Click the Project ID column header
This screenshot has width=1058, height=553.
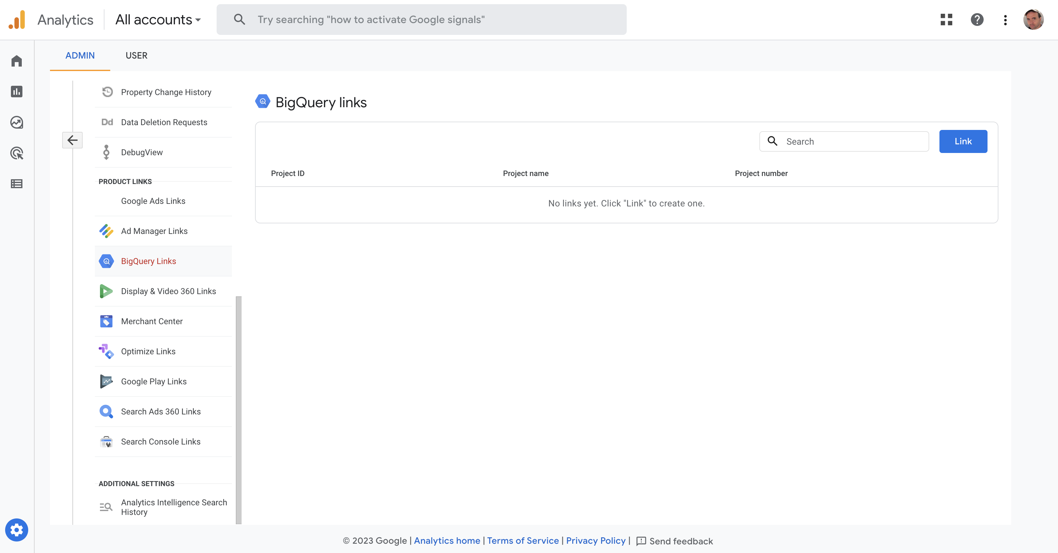point(288,173)
